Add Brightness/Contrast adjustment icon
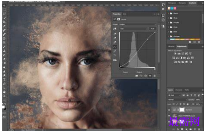Image resolution: width=206 pixels, height=132 pixels. pyautogui.click(x=175, y=54)
